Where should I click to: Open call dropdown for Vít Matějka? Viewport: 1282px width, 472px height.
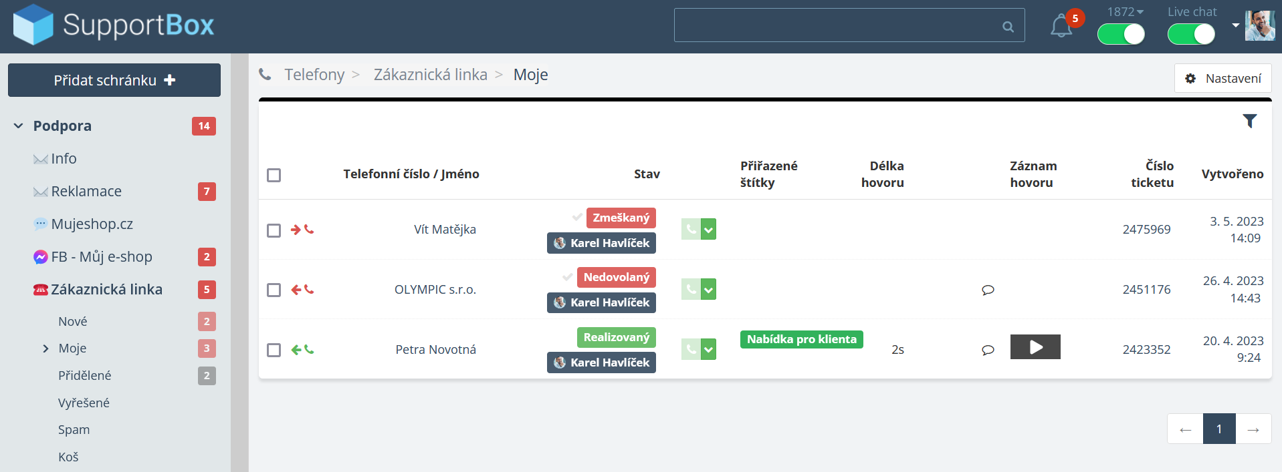(x=709, y=229)
